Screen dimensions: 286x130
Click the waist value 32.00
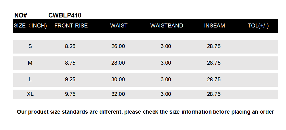[118, 94]
